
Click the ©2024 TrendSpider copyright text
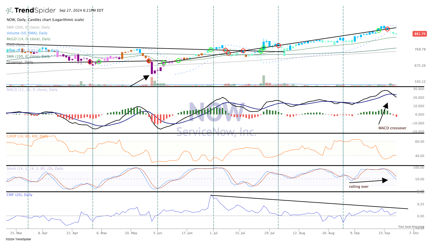(x=18, y=239)
